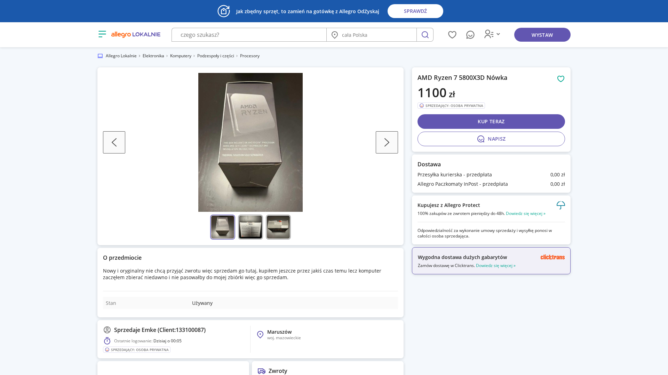
Task: Click the Zwroty delivery truck icon
Action: pos(262,371)
